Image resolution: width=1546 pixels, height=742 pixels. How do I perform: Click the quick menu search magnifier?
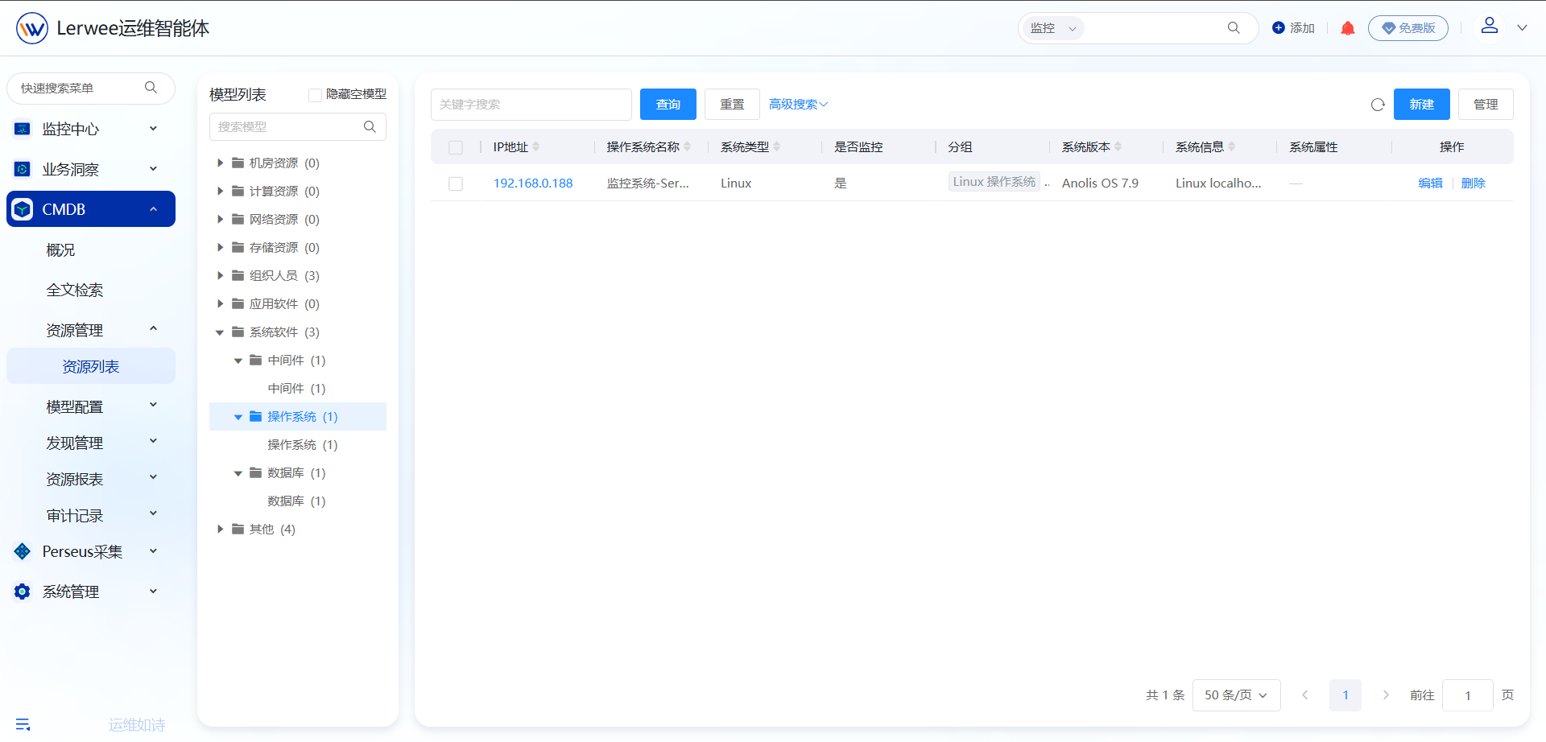point(151,88)
